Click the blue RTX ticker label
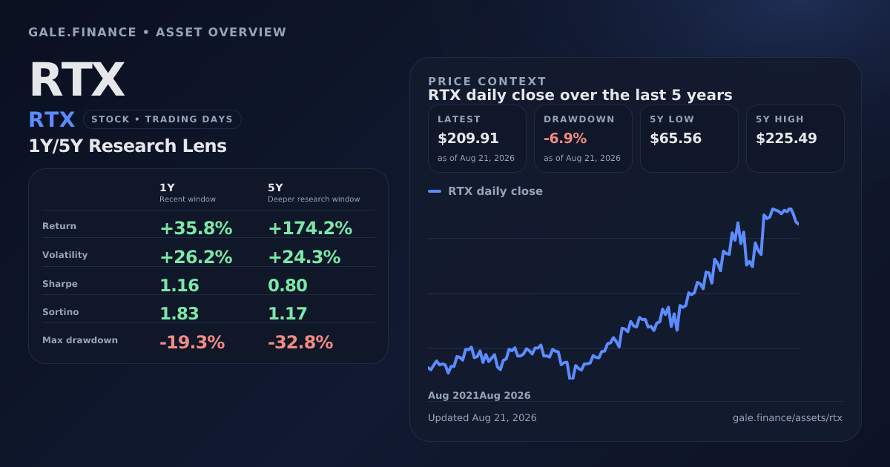 [52, 120]
